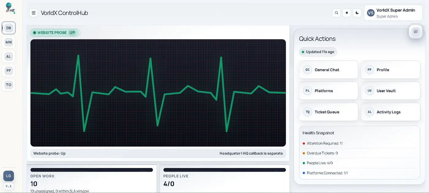Open the AL sidebar item

click(x=9, y=56)
